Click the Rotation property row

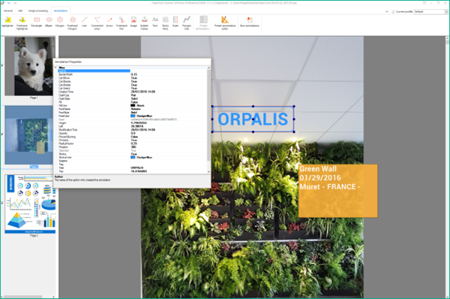coord(132,147)
